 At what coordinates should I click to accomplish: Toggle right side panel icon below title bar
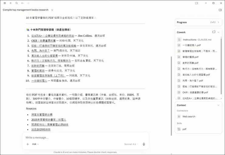coord(220,10)
